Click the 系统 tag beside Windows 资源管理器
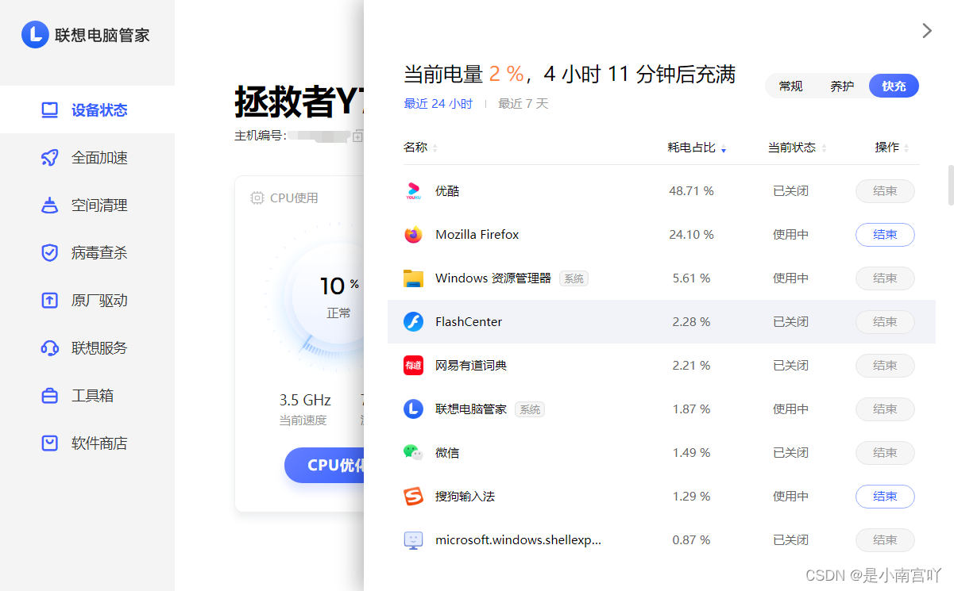 click(574, 278)
